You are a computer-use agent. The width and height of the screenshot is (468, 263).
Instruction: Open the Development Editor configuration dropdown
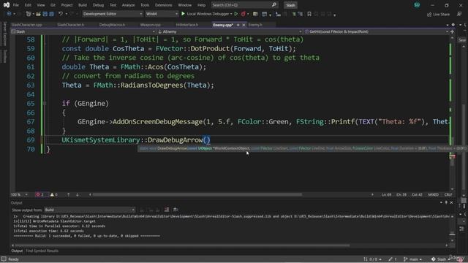(x=113, y=14)
